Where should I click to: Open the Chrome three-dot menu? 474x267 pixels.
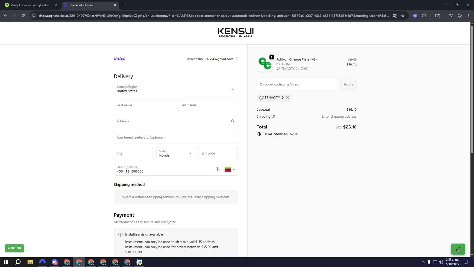(469, 16)
